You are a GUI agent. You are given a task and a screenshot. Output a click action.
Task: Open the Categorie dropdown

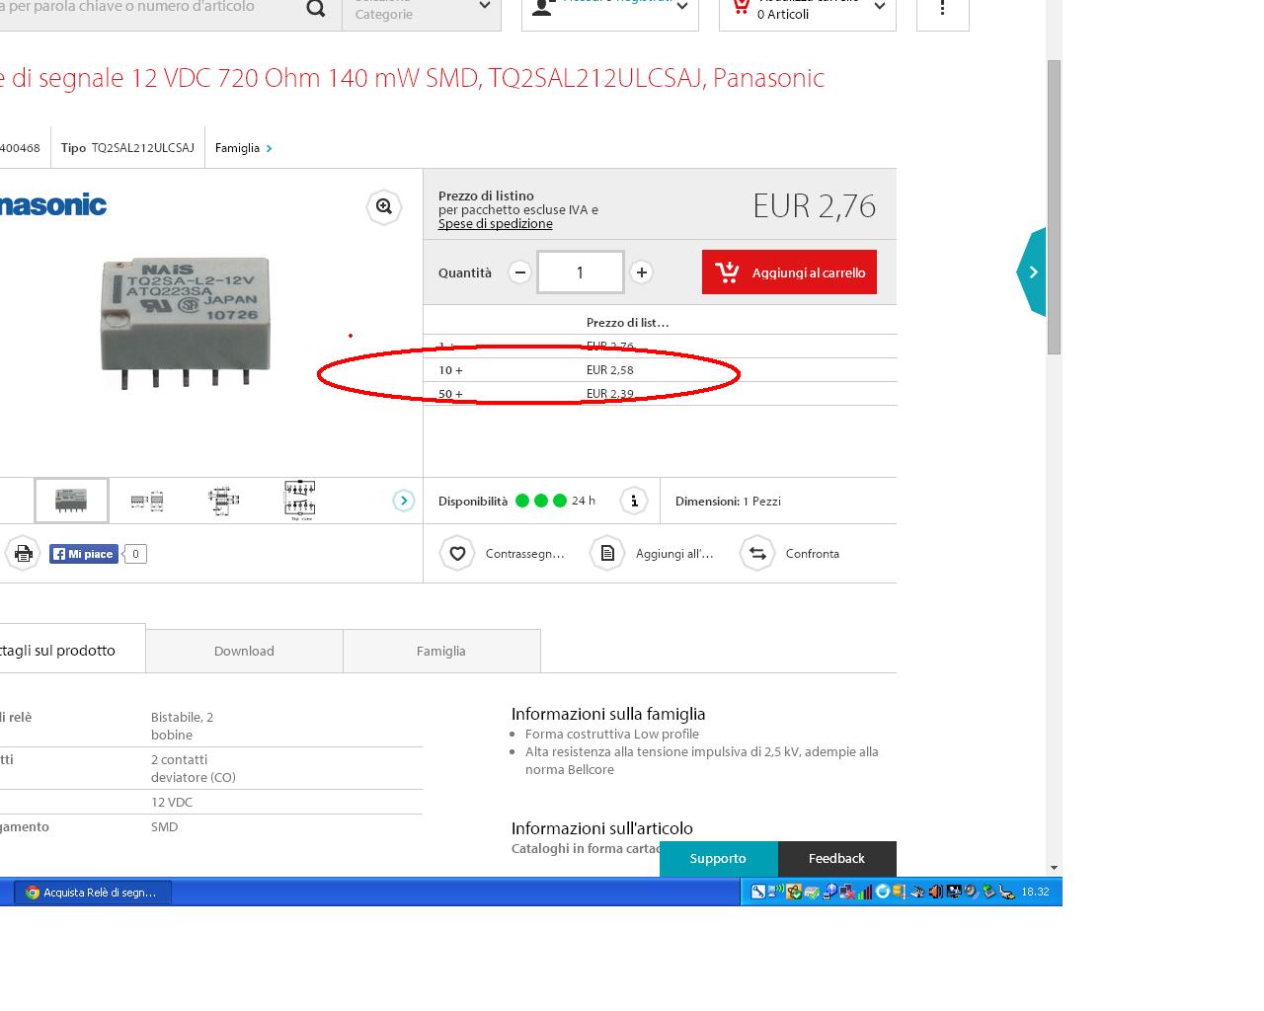[422, 10]
